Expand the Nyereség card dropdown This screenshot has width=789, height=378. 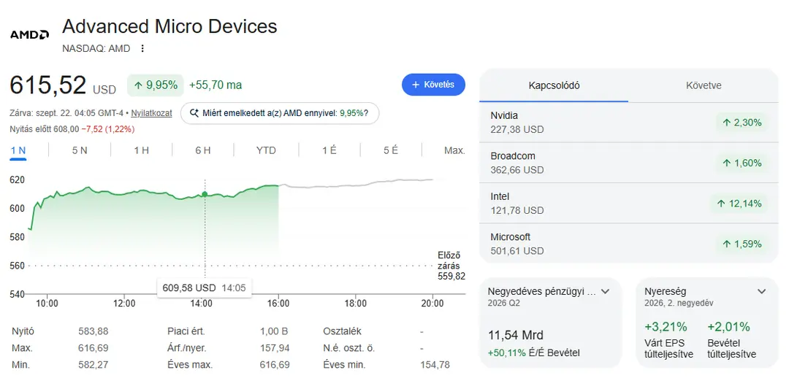click(x=762, y=291)
